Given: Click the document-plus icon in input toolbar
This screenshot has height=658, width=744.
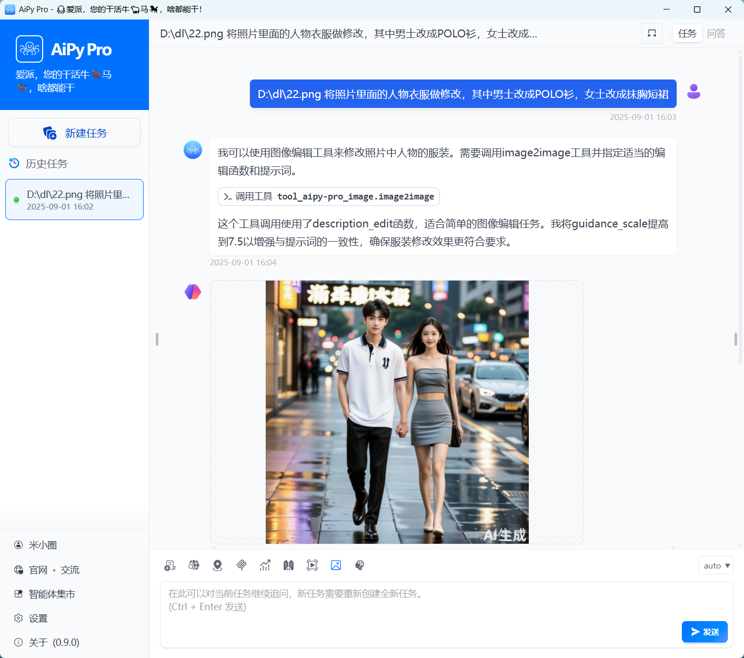Looking at the screenshot, I should pos(170,565).
